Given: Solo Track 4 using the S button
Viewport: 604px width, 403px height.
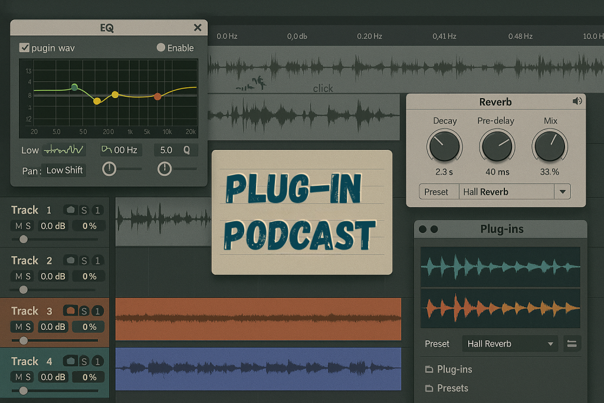Looking at the screenshot, I should pos(84,361).
